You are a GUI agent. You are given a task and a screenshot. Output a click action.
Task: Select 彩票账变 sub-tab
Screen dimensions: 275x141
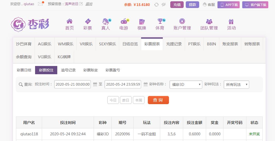91,70
